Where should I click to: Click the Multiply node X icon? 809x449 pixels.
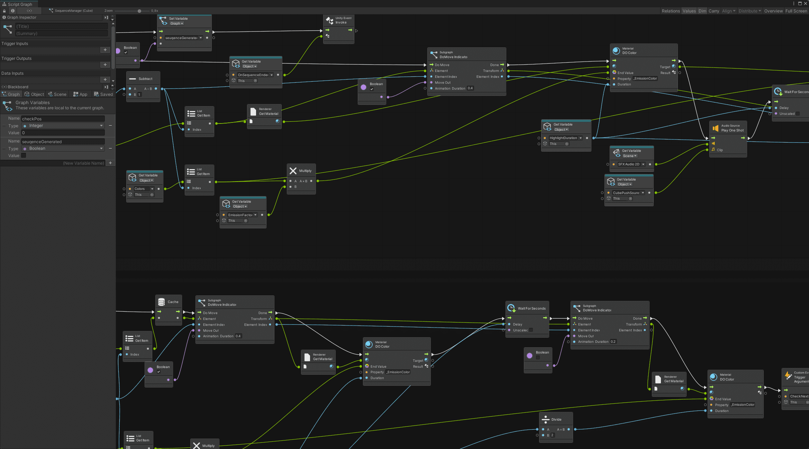coord(293,171)
